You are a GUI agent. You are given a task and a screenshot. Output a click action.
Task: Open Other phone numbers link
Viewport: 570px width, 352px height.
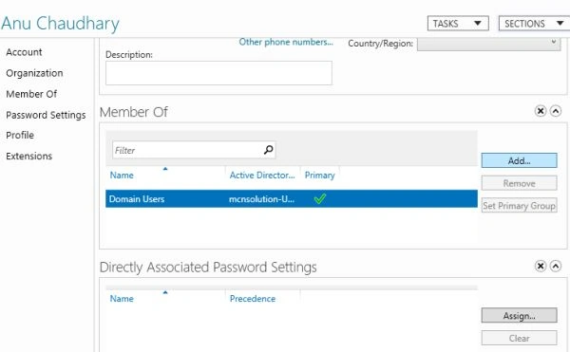[x=286, y=42]
